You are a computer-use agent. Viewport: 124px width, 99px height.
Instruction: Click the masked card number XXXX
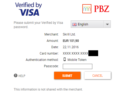75,53
